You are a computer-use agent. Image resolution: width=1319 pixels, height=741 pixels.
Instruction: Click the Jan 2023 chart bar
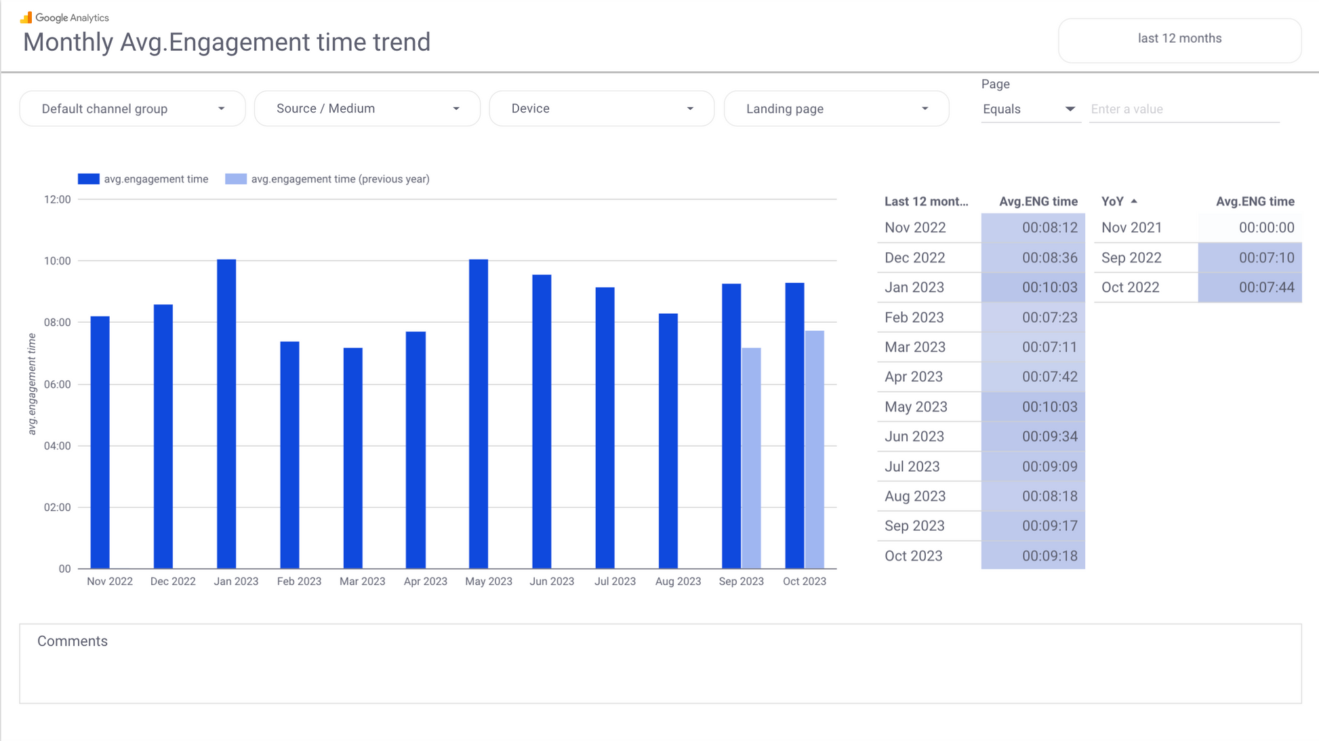pos(226,414)
